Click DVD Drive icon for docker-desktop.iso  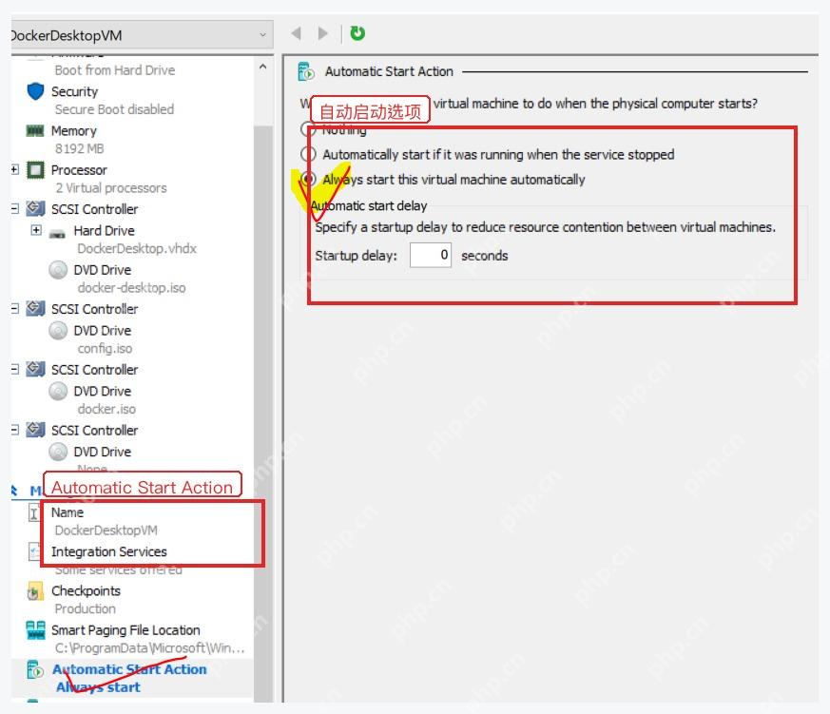(58, 269)
